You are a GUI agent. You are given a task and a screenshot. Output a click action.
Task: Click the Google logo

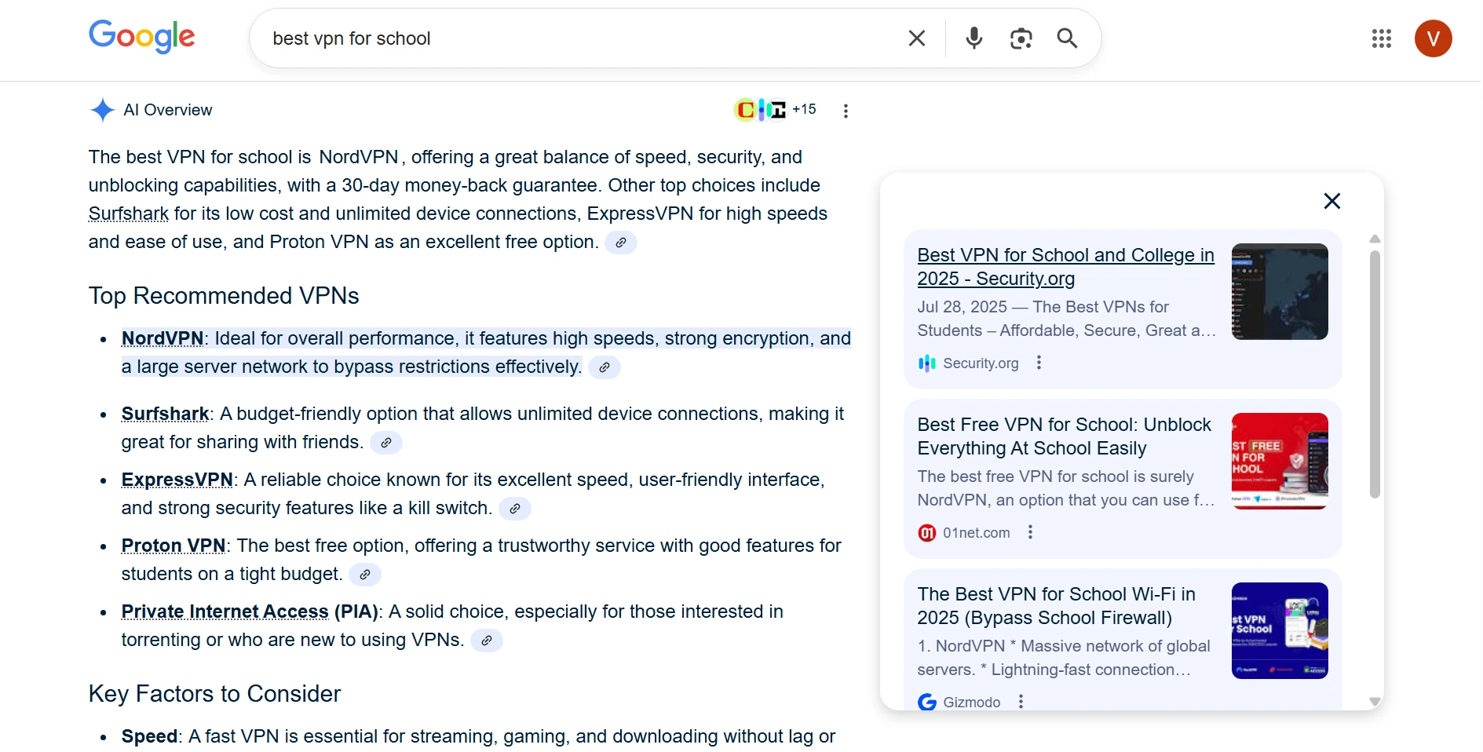click(x=141, y=37)
